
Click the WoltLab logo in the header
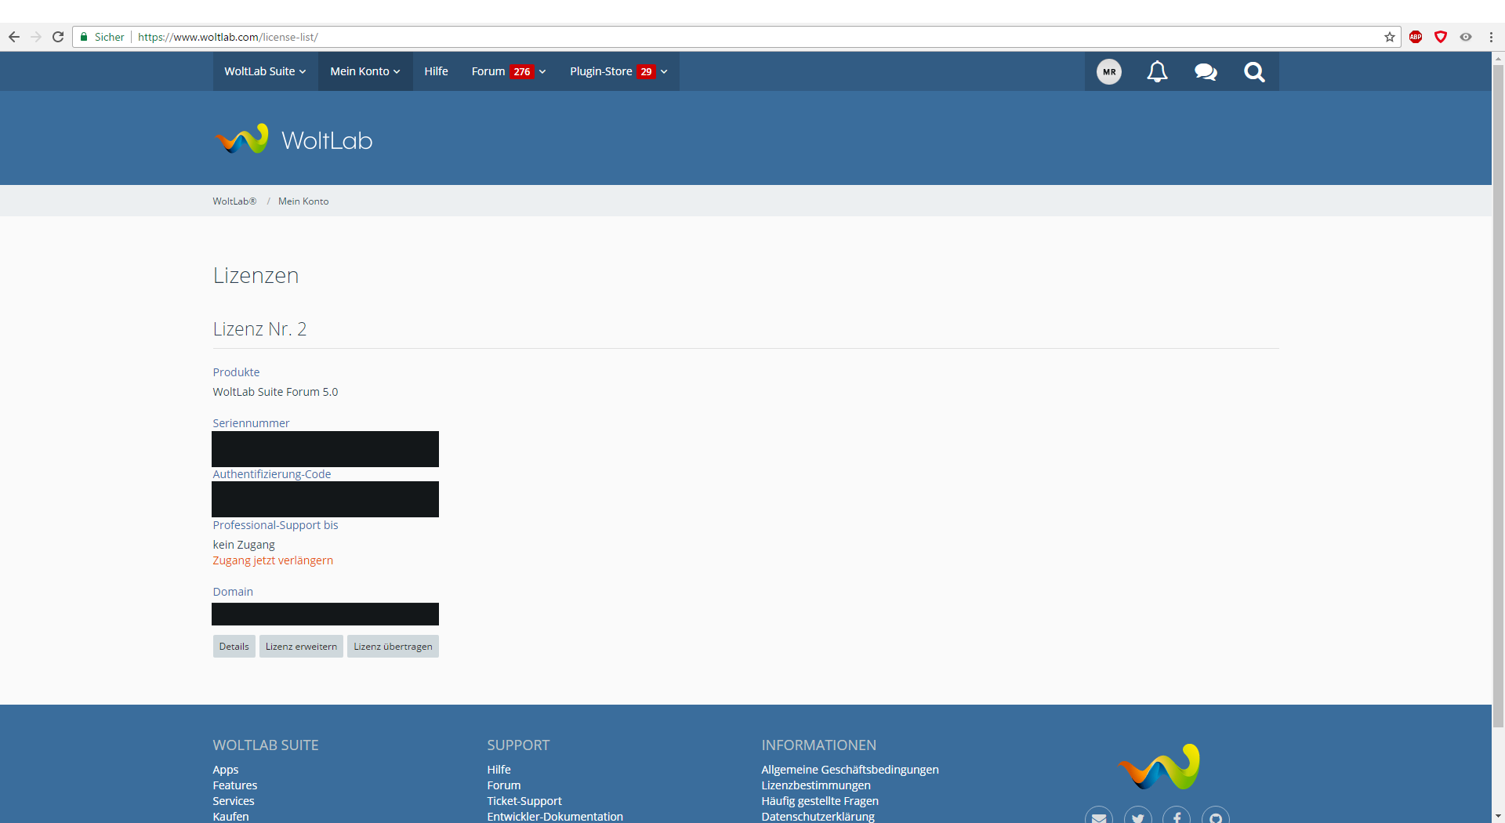294,140
